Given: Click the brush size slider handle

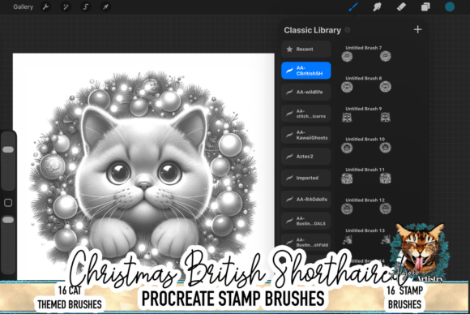Looking at the screenshot, I should (x=8, y=149).
